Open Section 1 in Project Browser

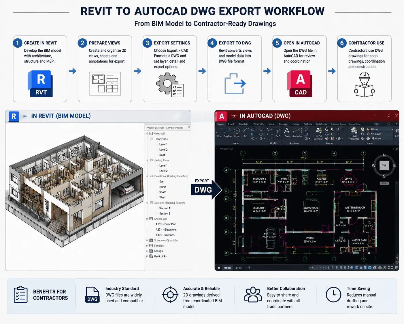tap(165, 208)
